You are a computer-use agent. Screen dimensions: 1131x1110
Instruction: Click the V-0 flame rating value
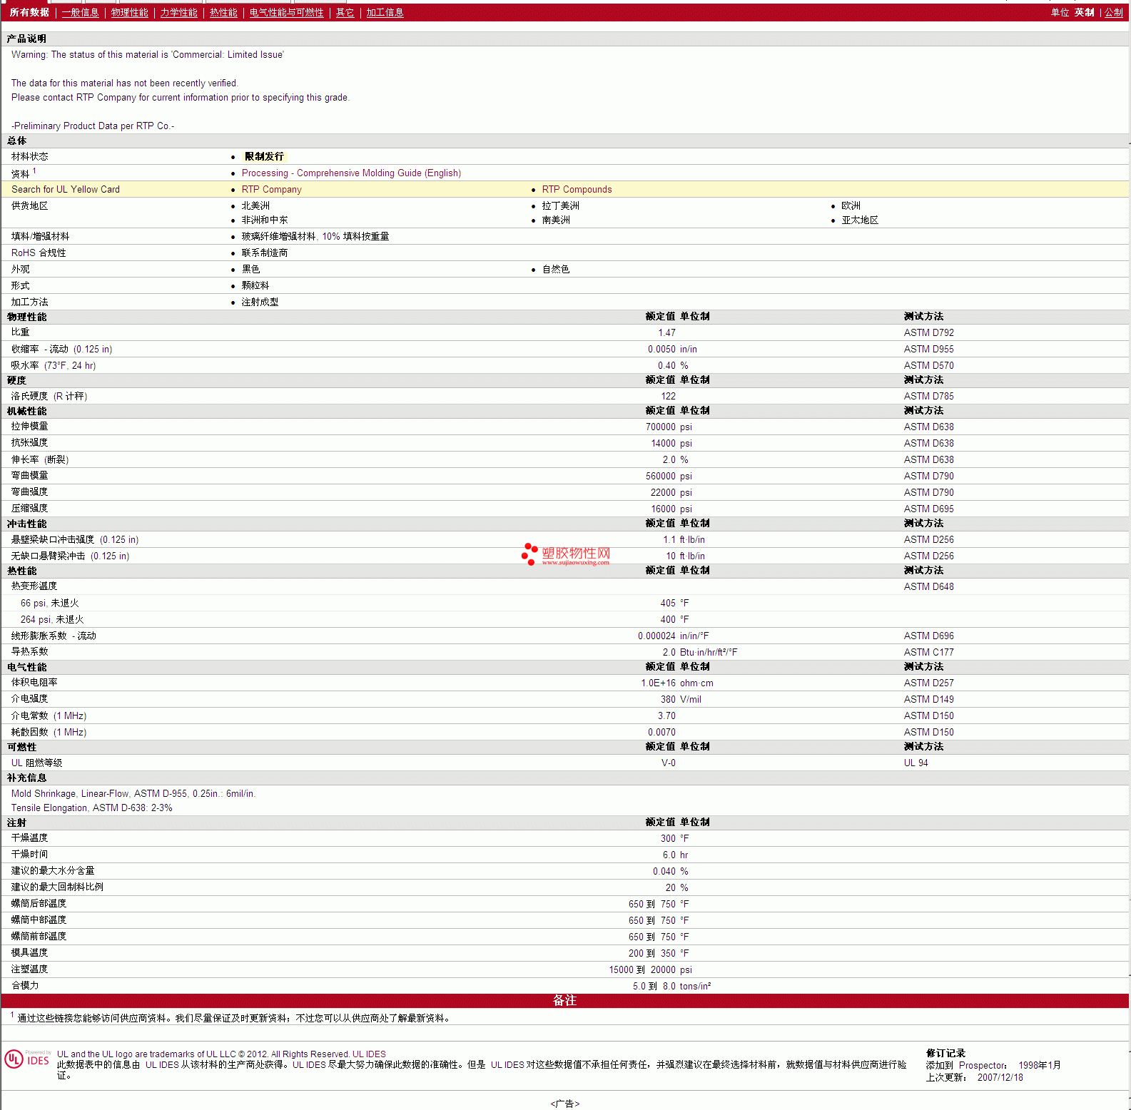click(x=668, y=763)
